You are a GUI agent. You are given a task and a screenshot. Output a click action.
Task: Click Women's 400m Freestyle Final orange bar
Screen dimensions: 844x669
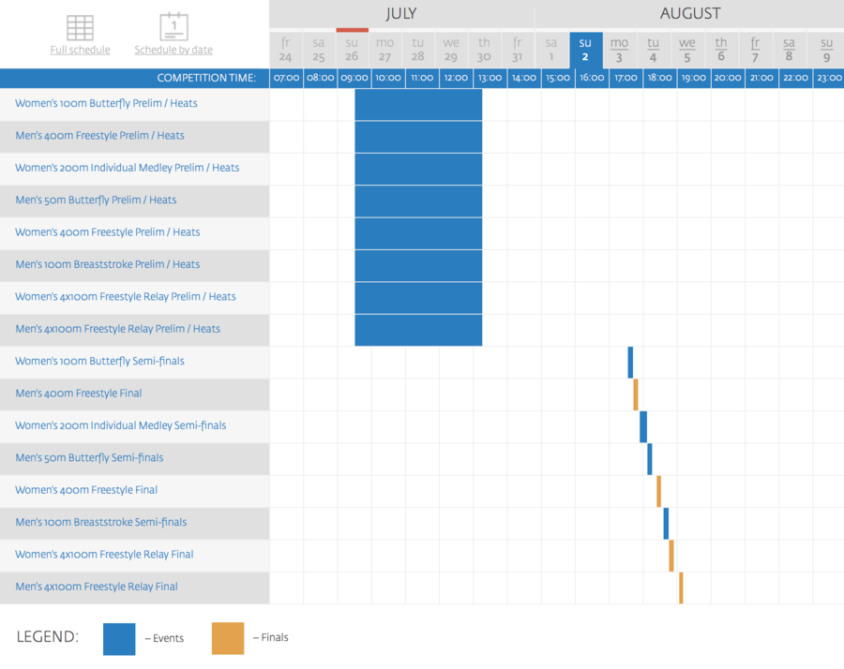coord(659,491)
